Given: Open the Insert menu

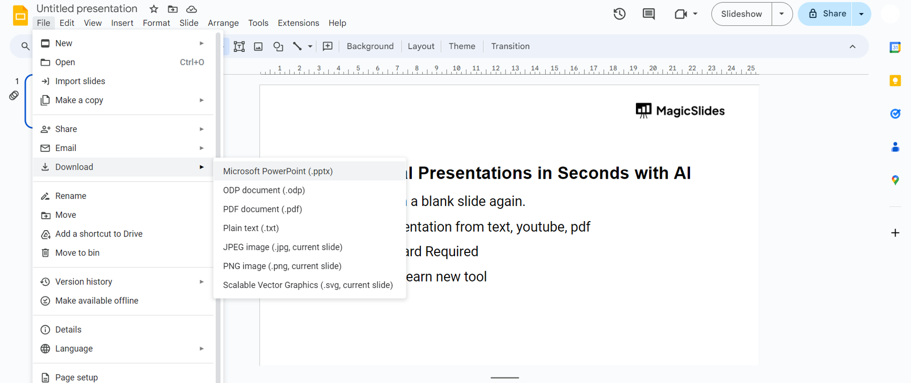Looking at the screenshot, I should coord(122,23).
